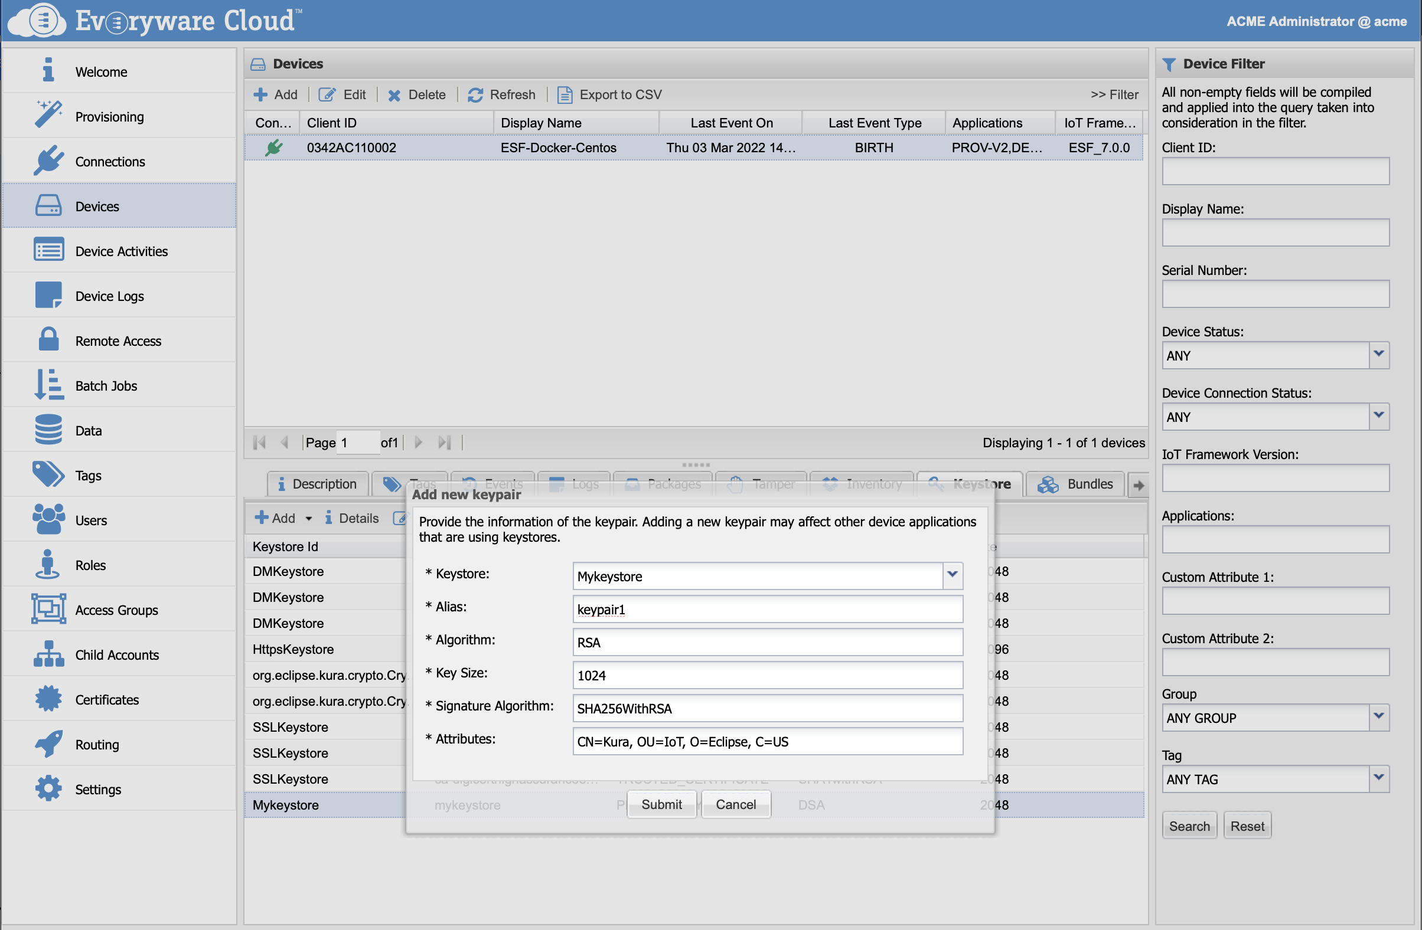Click the Device Logs note icon
1422x930 pixels.
48,296
